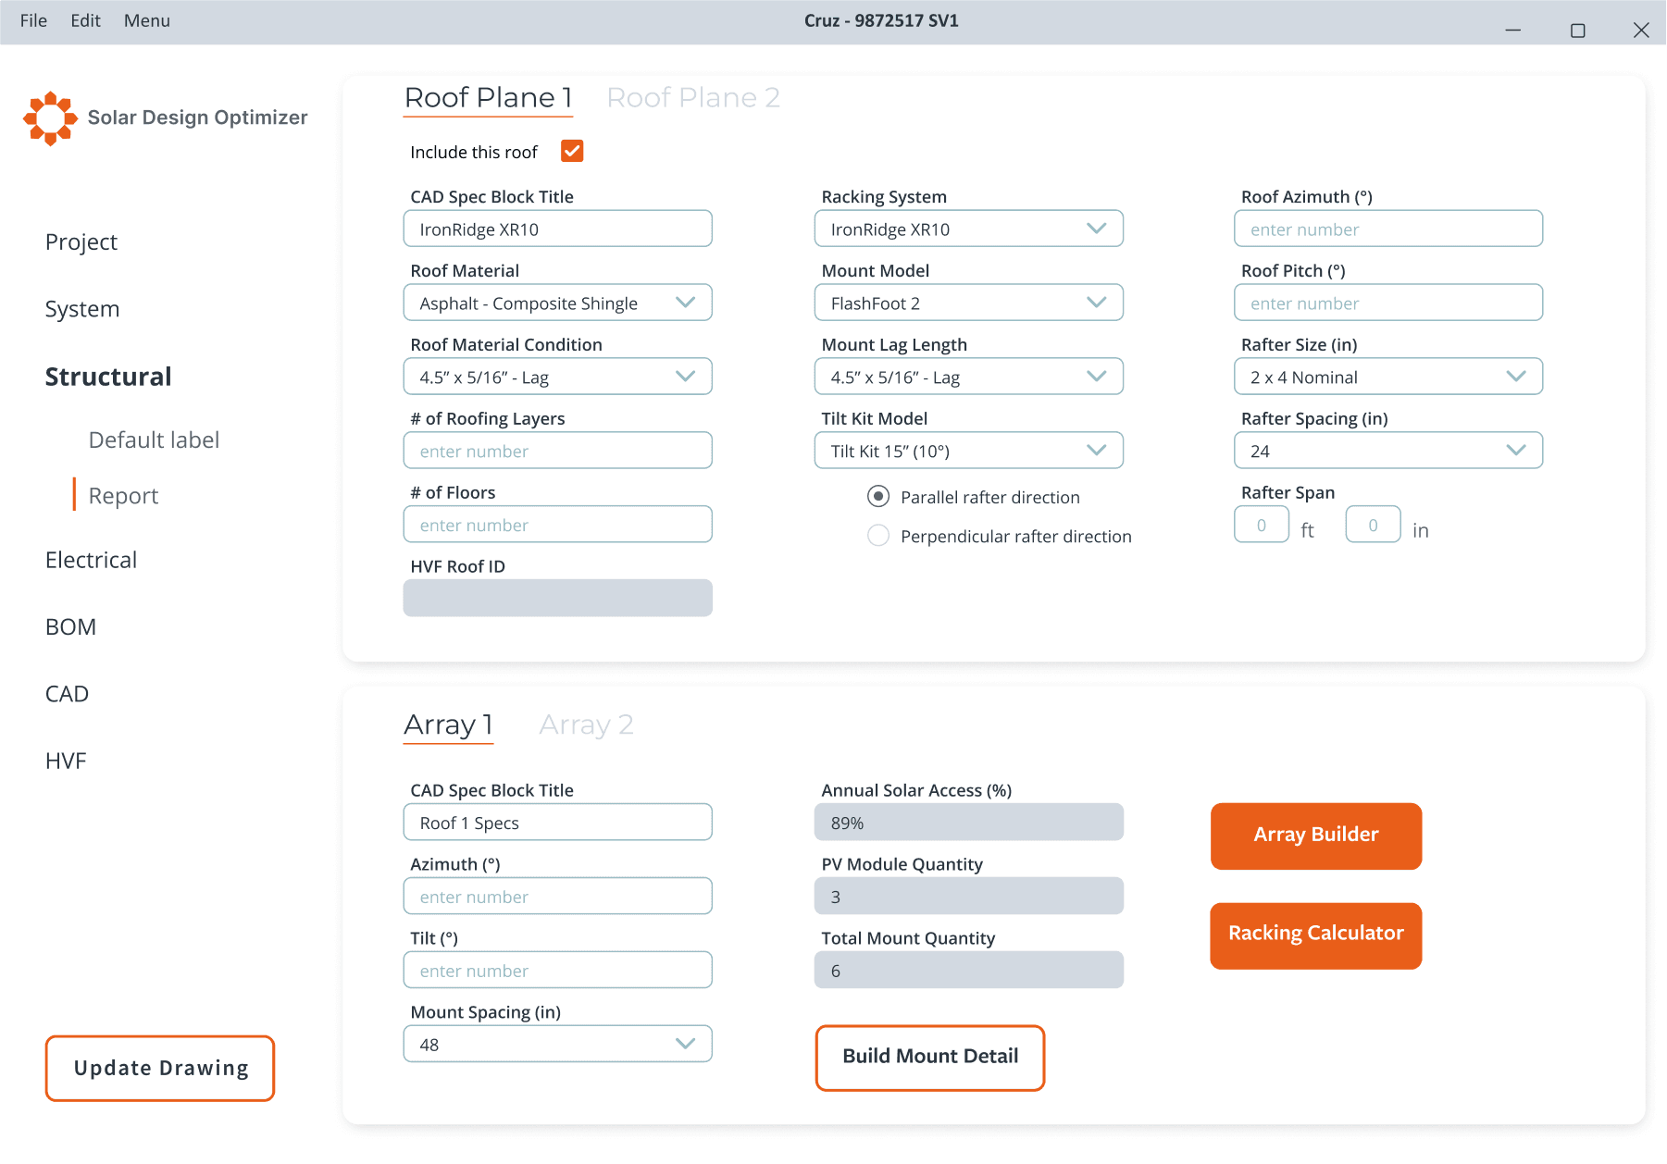Open the BOM section

click(x=70, y=627)
